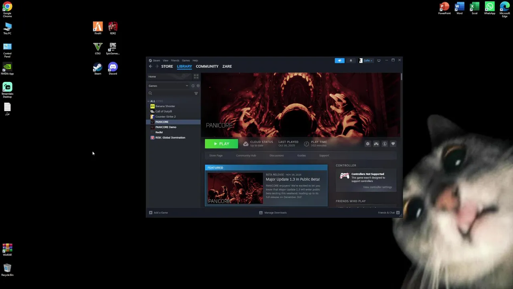
Task: Click the play time clock icon
Action: (307, 144)
